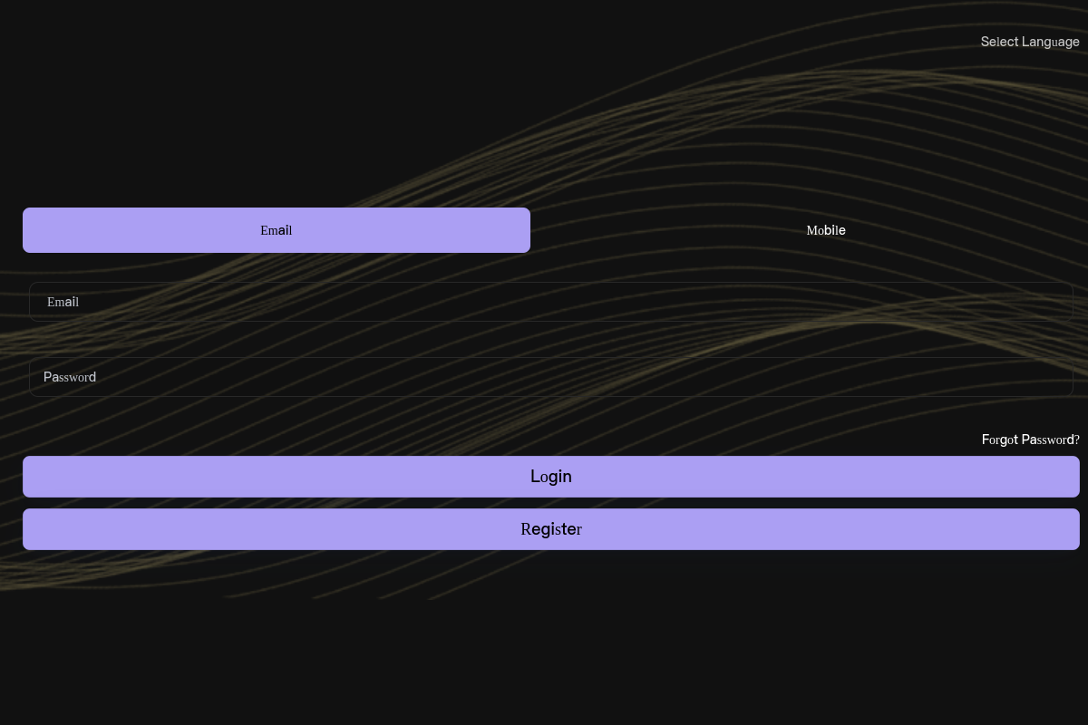Open the Select Language dropdown
Viewport: 1088px width, 725px height.
tap(1030, 42)
